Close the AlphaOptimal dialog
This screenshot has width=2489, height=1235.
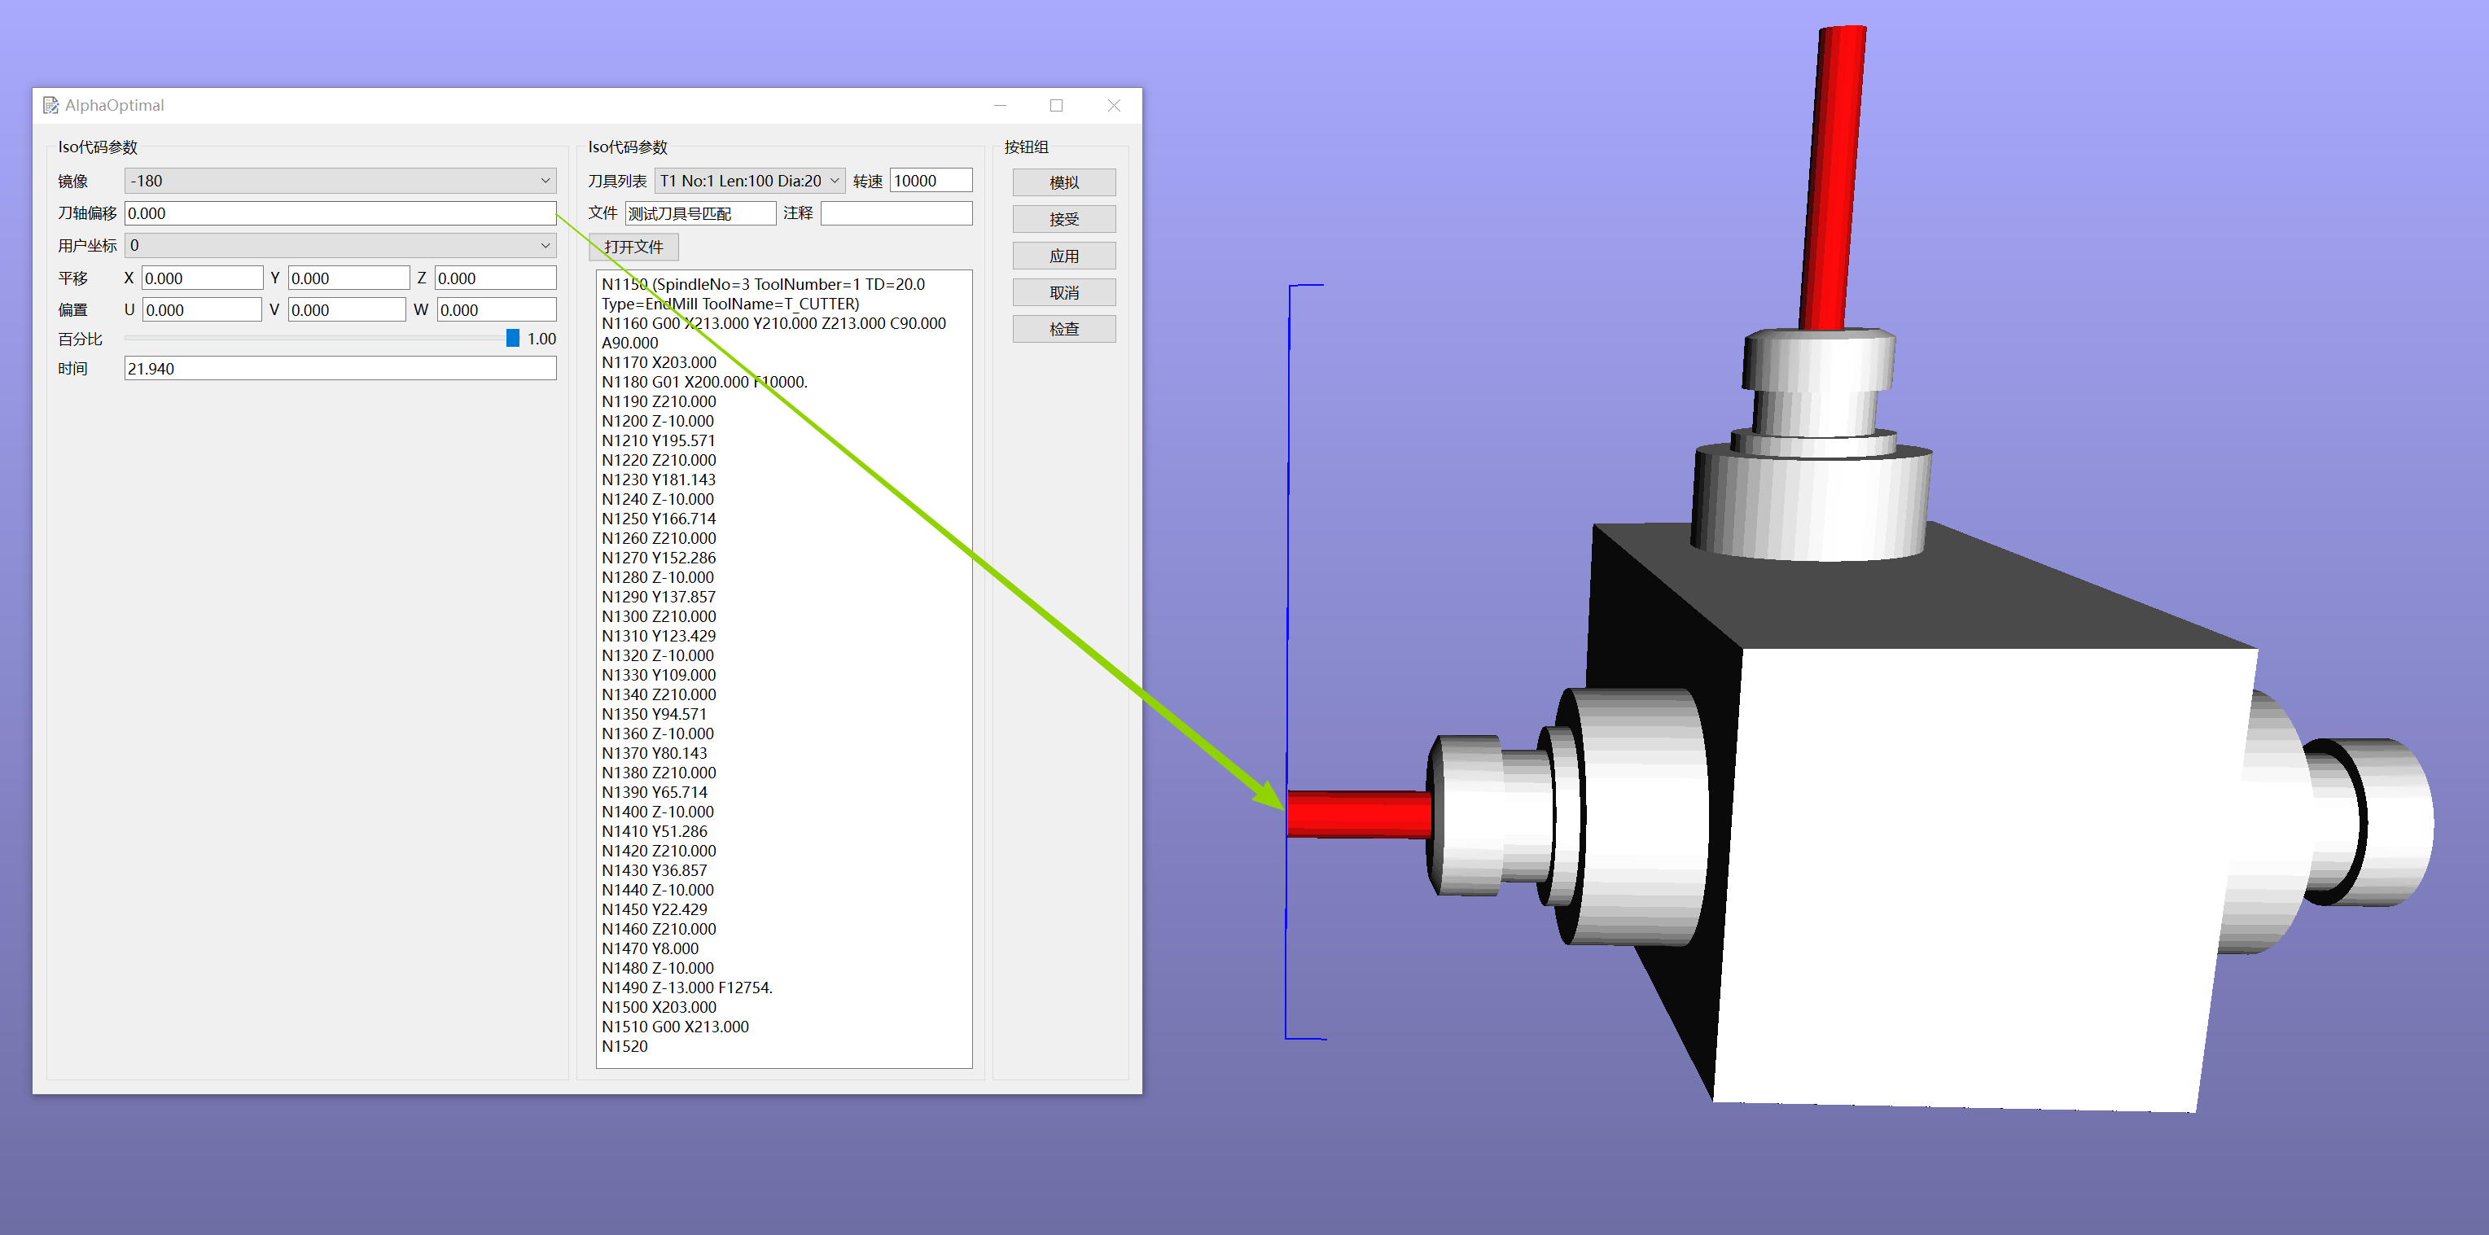pyautogui.click(x=1113, y=105)
